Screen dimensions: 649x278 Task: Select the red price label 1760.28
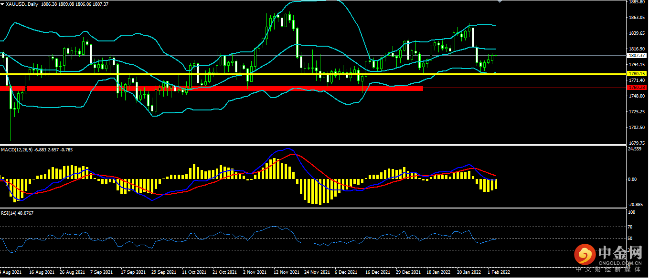point(637,88)
